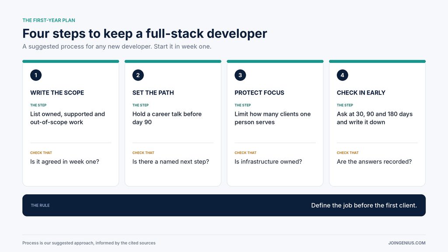Click "THE STEP" label in Check In Early card
448x252 pixels.
(x=345, y=105)
